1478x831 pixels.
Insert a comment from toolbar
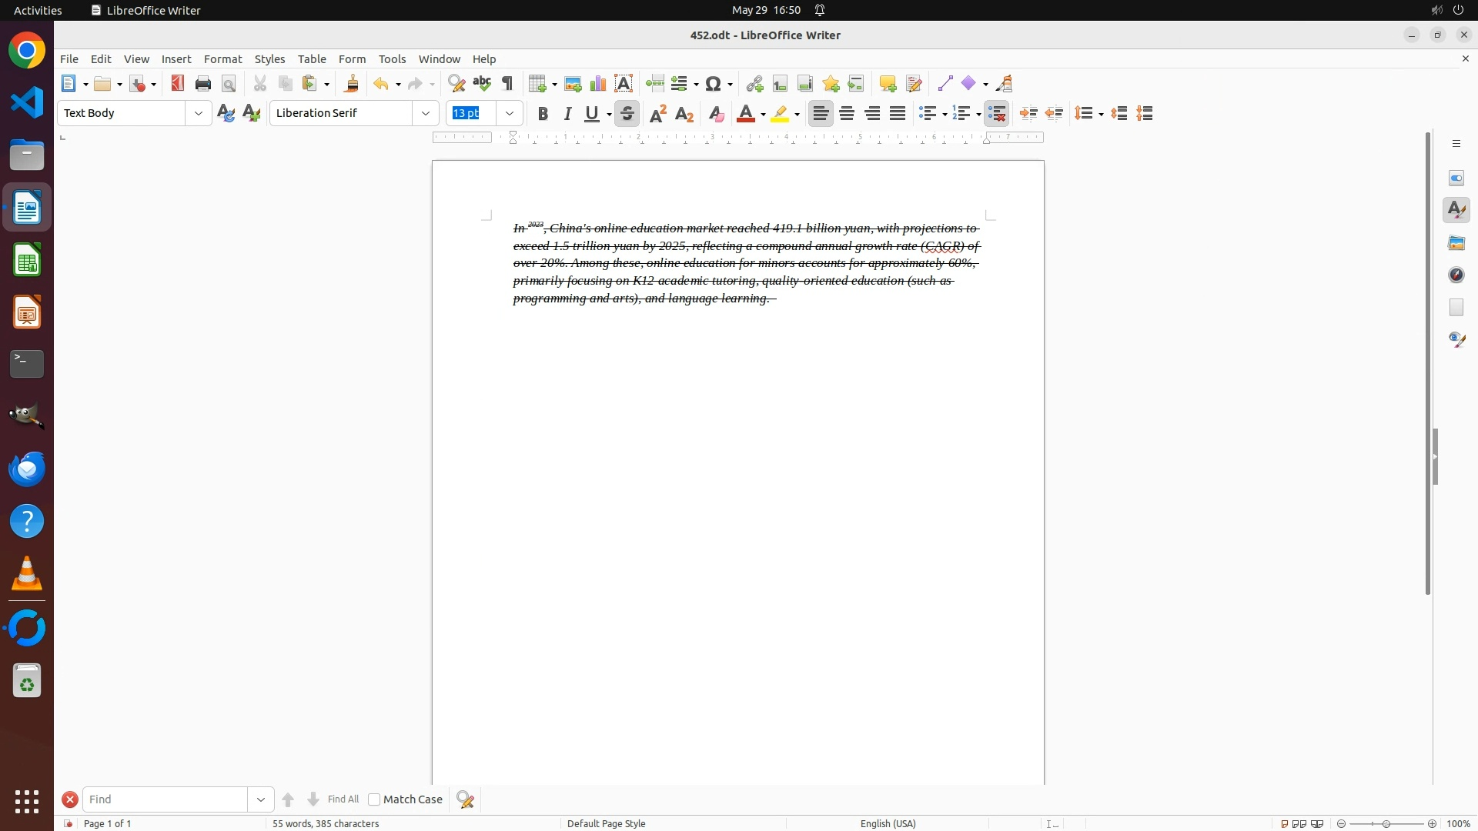tap(888, 84)
